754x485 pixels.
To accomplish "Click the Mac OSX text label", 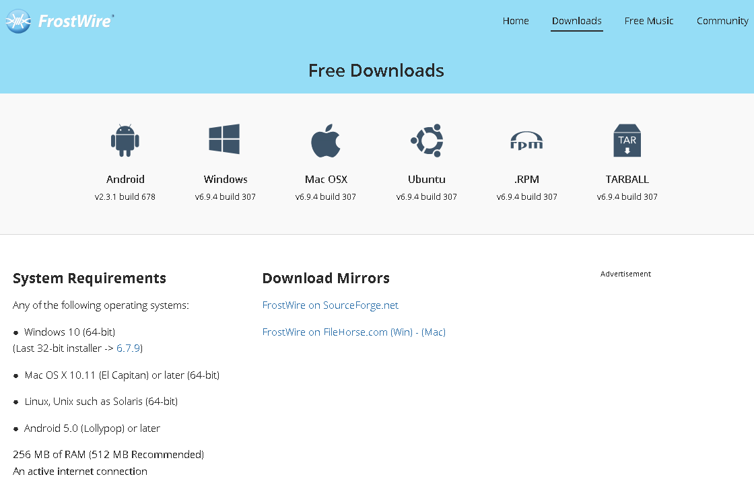I will tap(326, 180).
